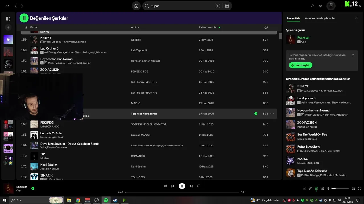Open Lab Cypher 5 album link
The width and height of the screenshot is (364, 204).
coord(139,50)
